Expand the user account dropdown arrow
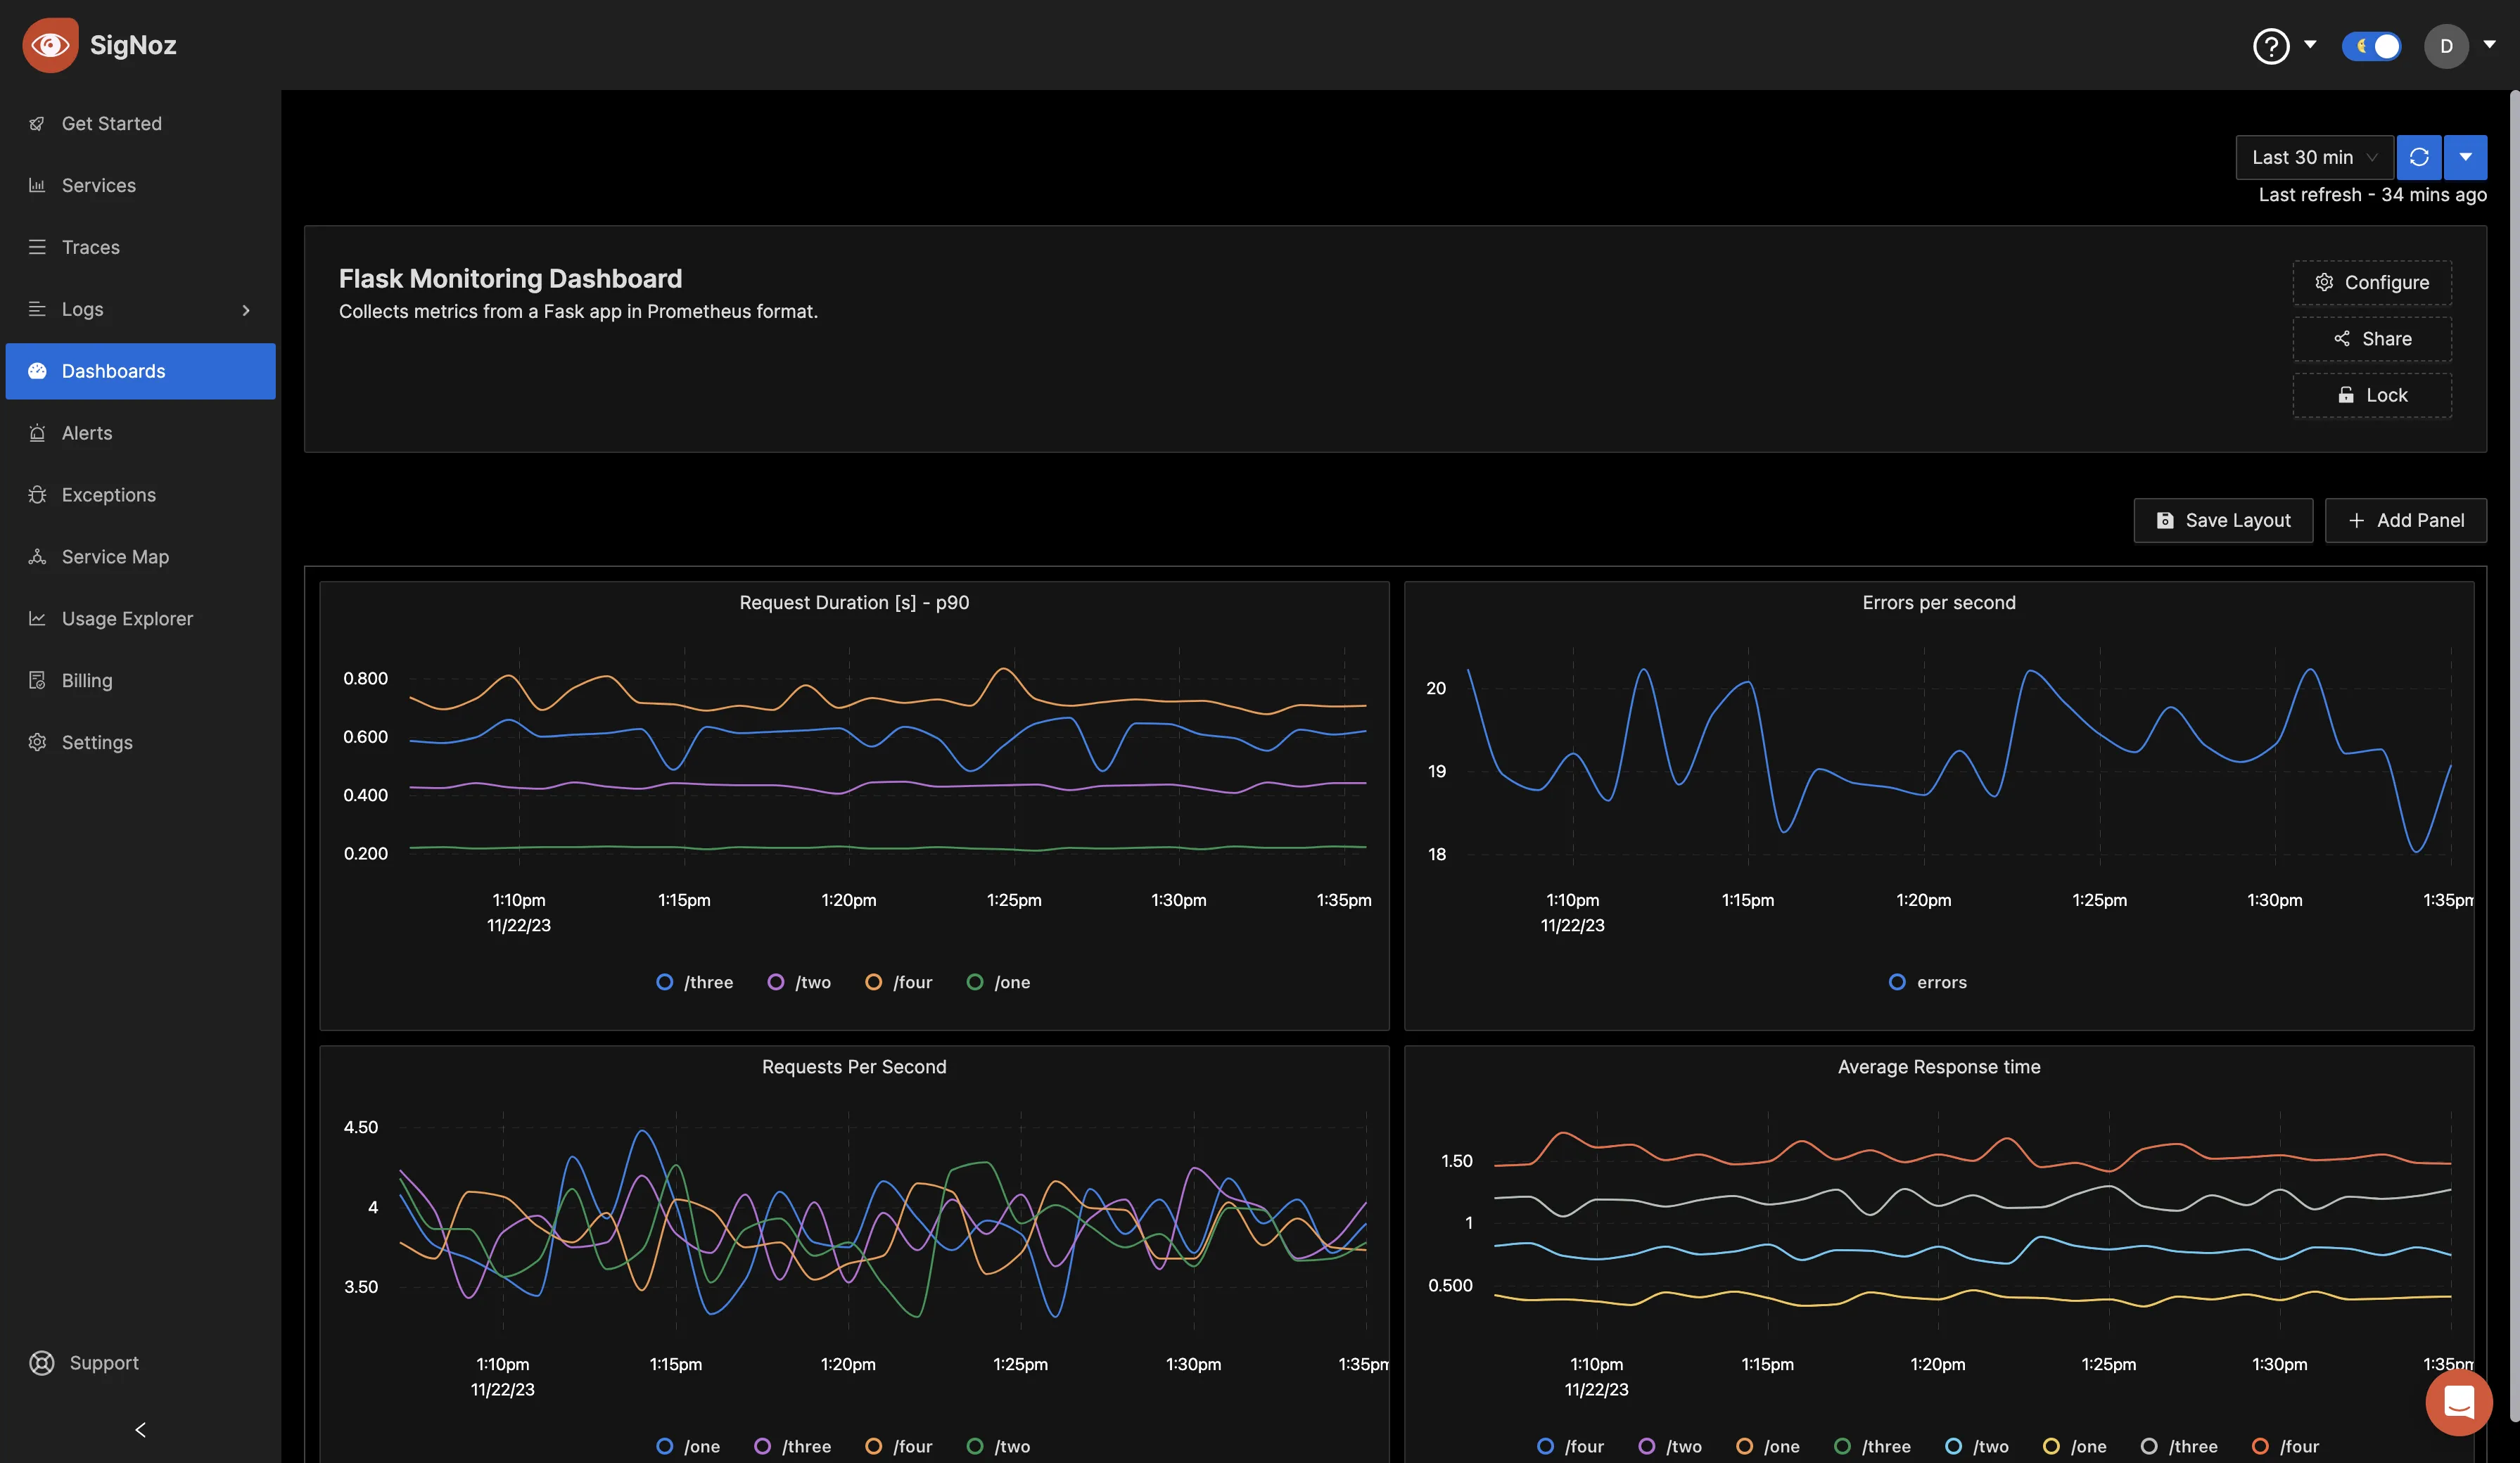This screenshot has width=2520, height=1463. coord(2489,45)
